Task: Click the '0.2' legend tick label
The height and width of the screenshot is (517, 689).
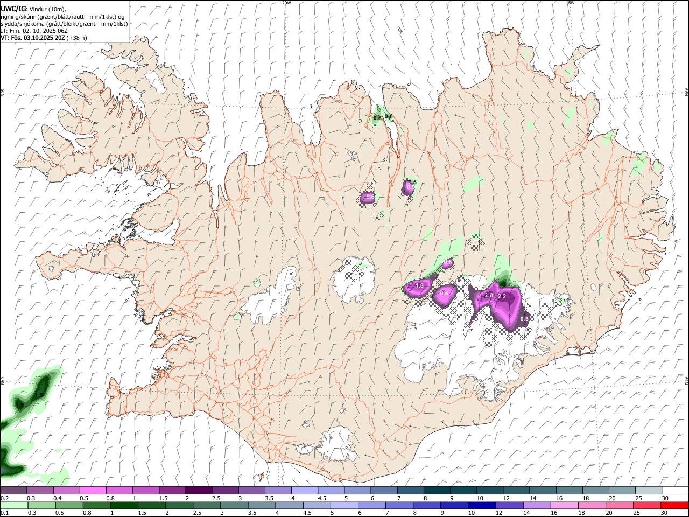Action: pos(4,498)
